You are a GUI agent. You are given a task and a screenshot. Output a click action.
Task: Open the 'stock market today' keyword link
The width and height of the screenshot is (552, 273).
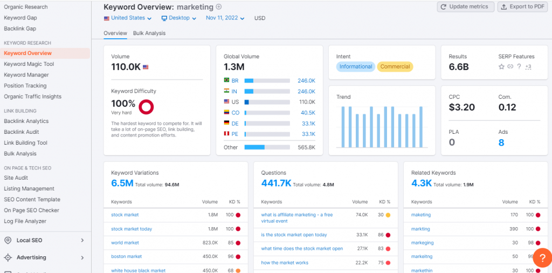132,229
